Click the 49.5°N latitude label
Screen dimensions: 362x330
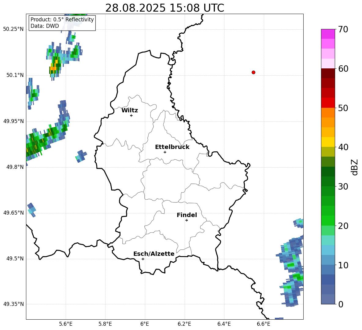pyautogui.click(x=15, y=259)
